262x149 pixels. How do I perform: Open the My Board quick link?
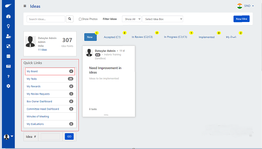[x=50, y=71]
